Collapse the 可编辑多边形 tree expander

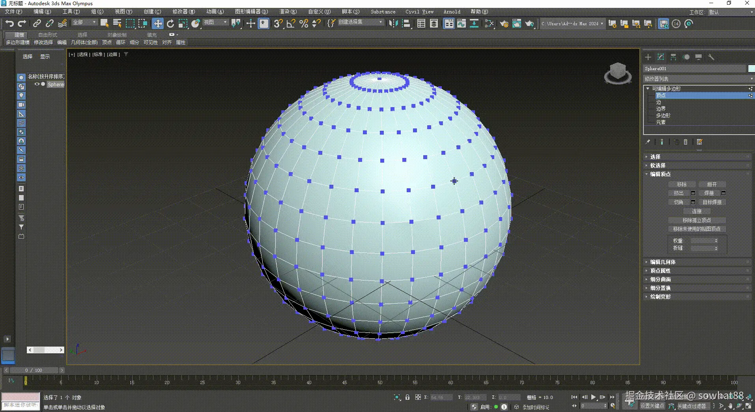tap(648, 89)
